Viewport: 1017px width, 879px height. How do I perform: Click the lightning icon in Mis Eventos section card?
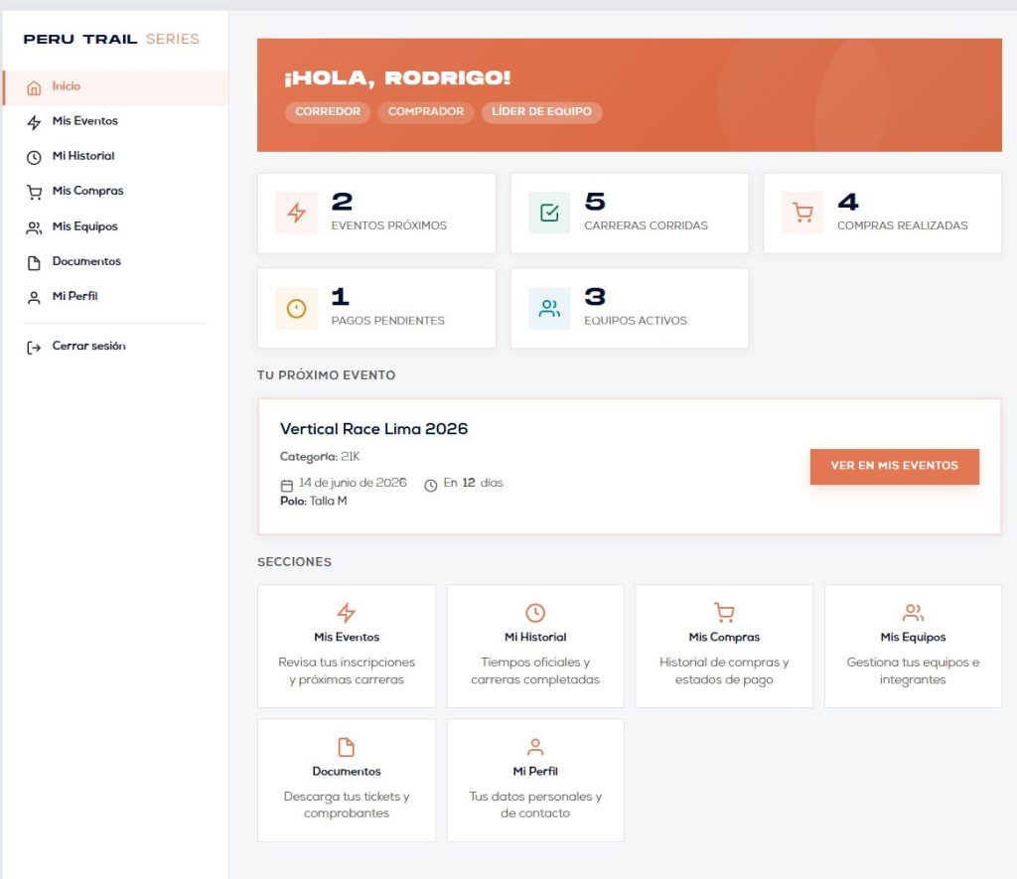pyautogui.click(x=347, y=613)
